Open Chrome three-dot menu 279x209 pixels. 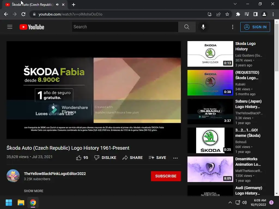(273, 14)
